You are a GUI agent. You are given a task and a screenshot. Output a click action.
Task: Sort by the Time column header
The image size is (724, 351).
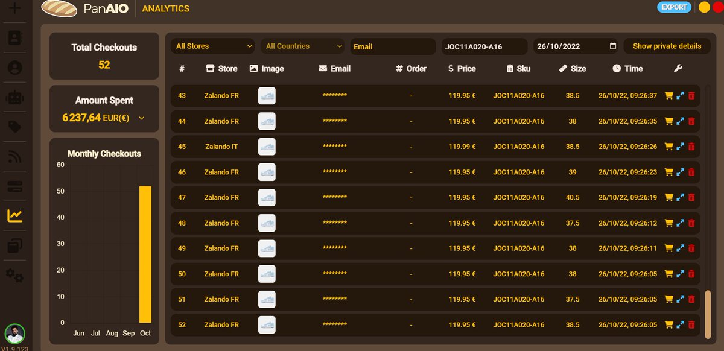[x=627, y=69]
